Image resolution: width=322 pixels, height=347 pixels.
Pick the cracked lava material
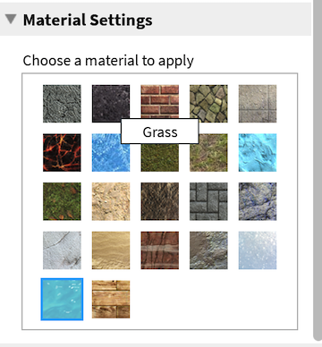(x=62, y=153)
